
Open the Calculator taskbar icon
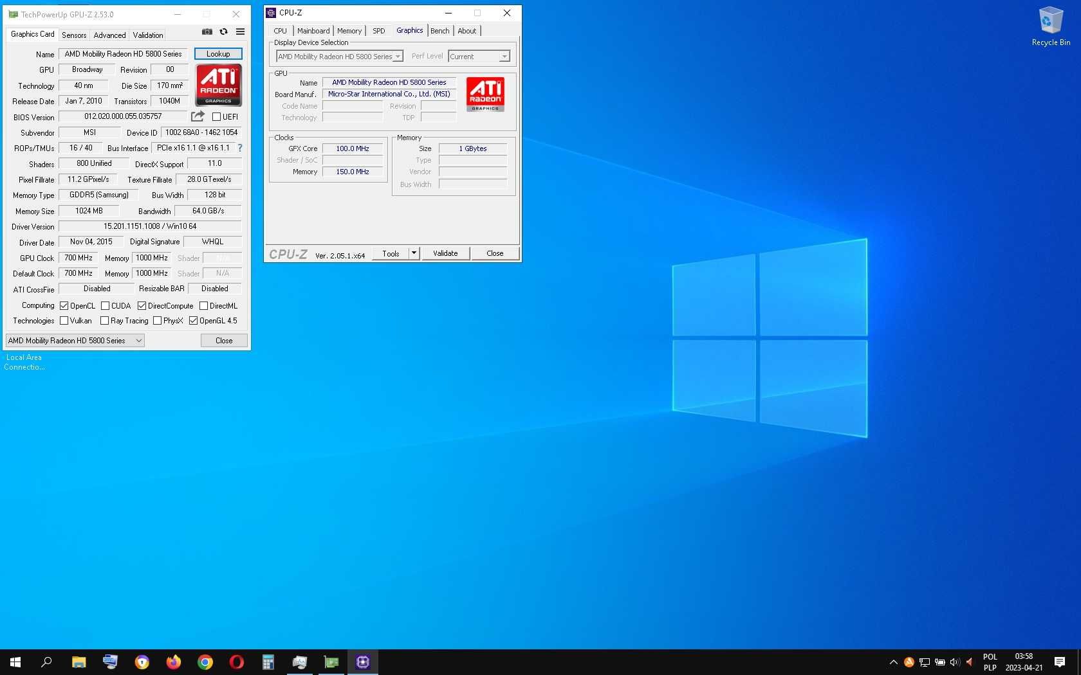268,662
